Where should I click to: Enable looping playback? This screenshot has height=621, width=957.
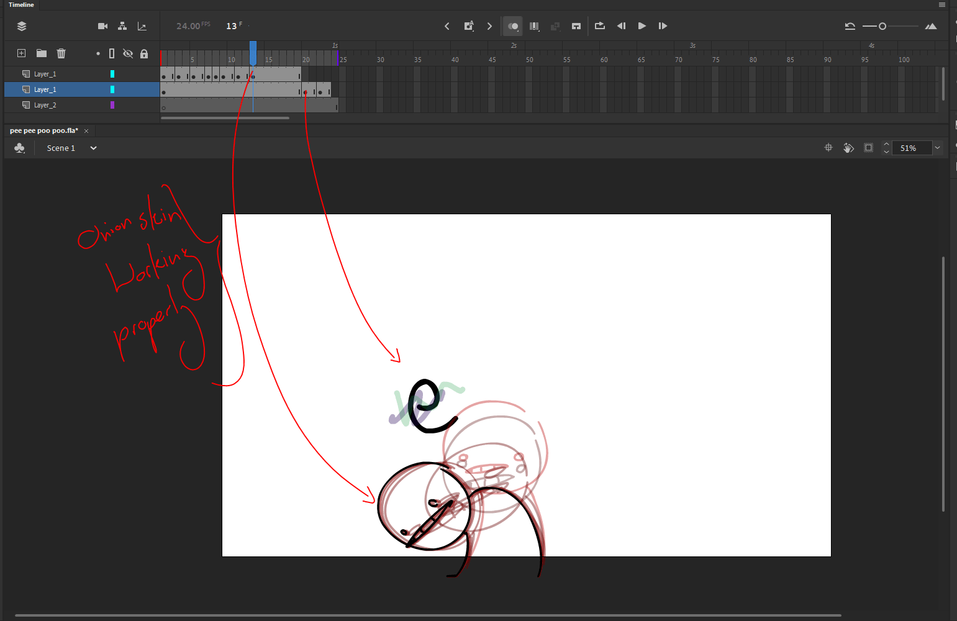(x=599, y=26)
